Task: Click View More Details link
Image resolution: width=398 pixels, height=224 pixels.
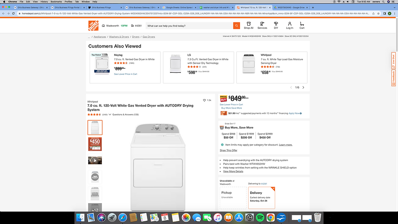Action: 233,172
